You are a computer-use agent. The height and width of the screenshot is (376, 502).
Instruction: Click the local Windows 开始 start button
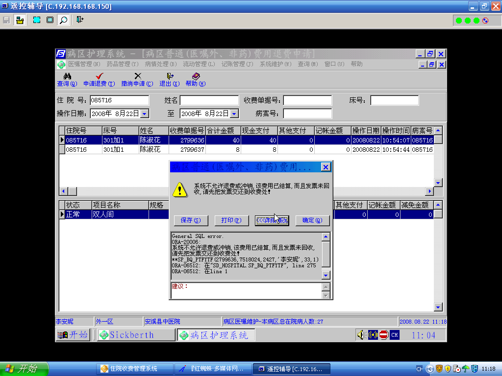click(24, 369)
